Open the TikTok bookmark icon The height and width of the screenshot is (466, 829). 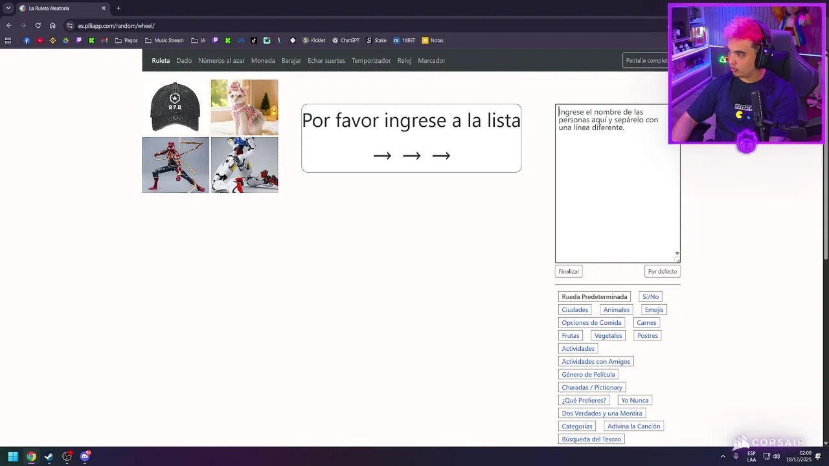254,40
